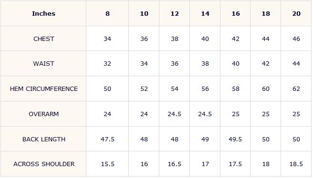Select the size 8 column header
Screen dimensions: 313x178
point(107,13)
